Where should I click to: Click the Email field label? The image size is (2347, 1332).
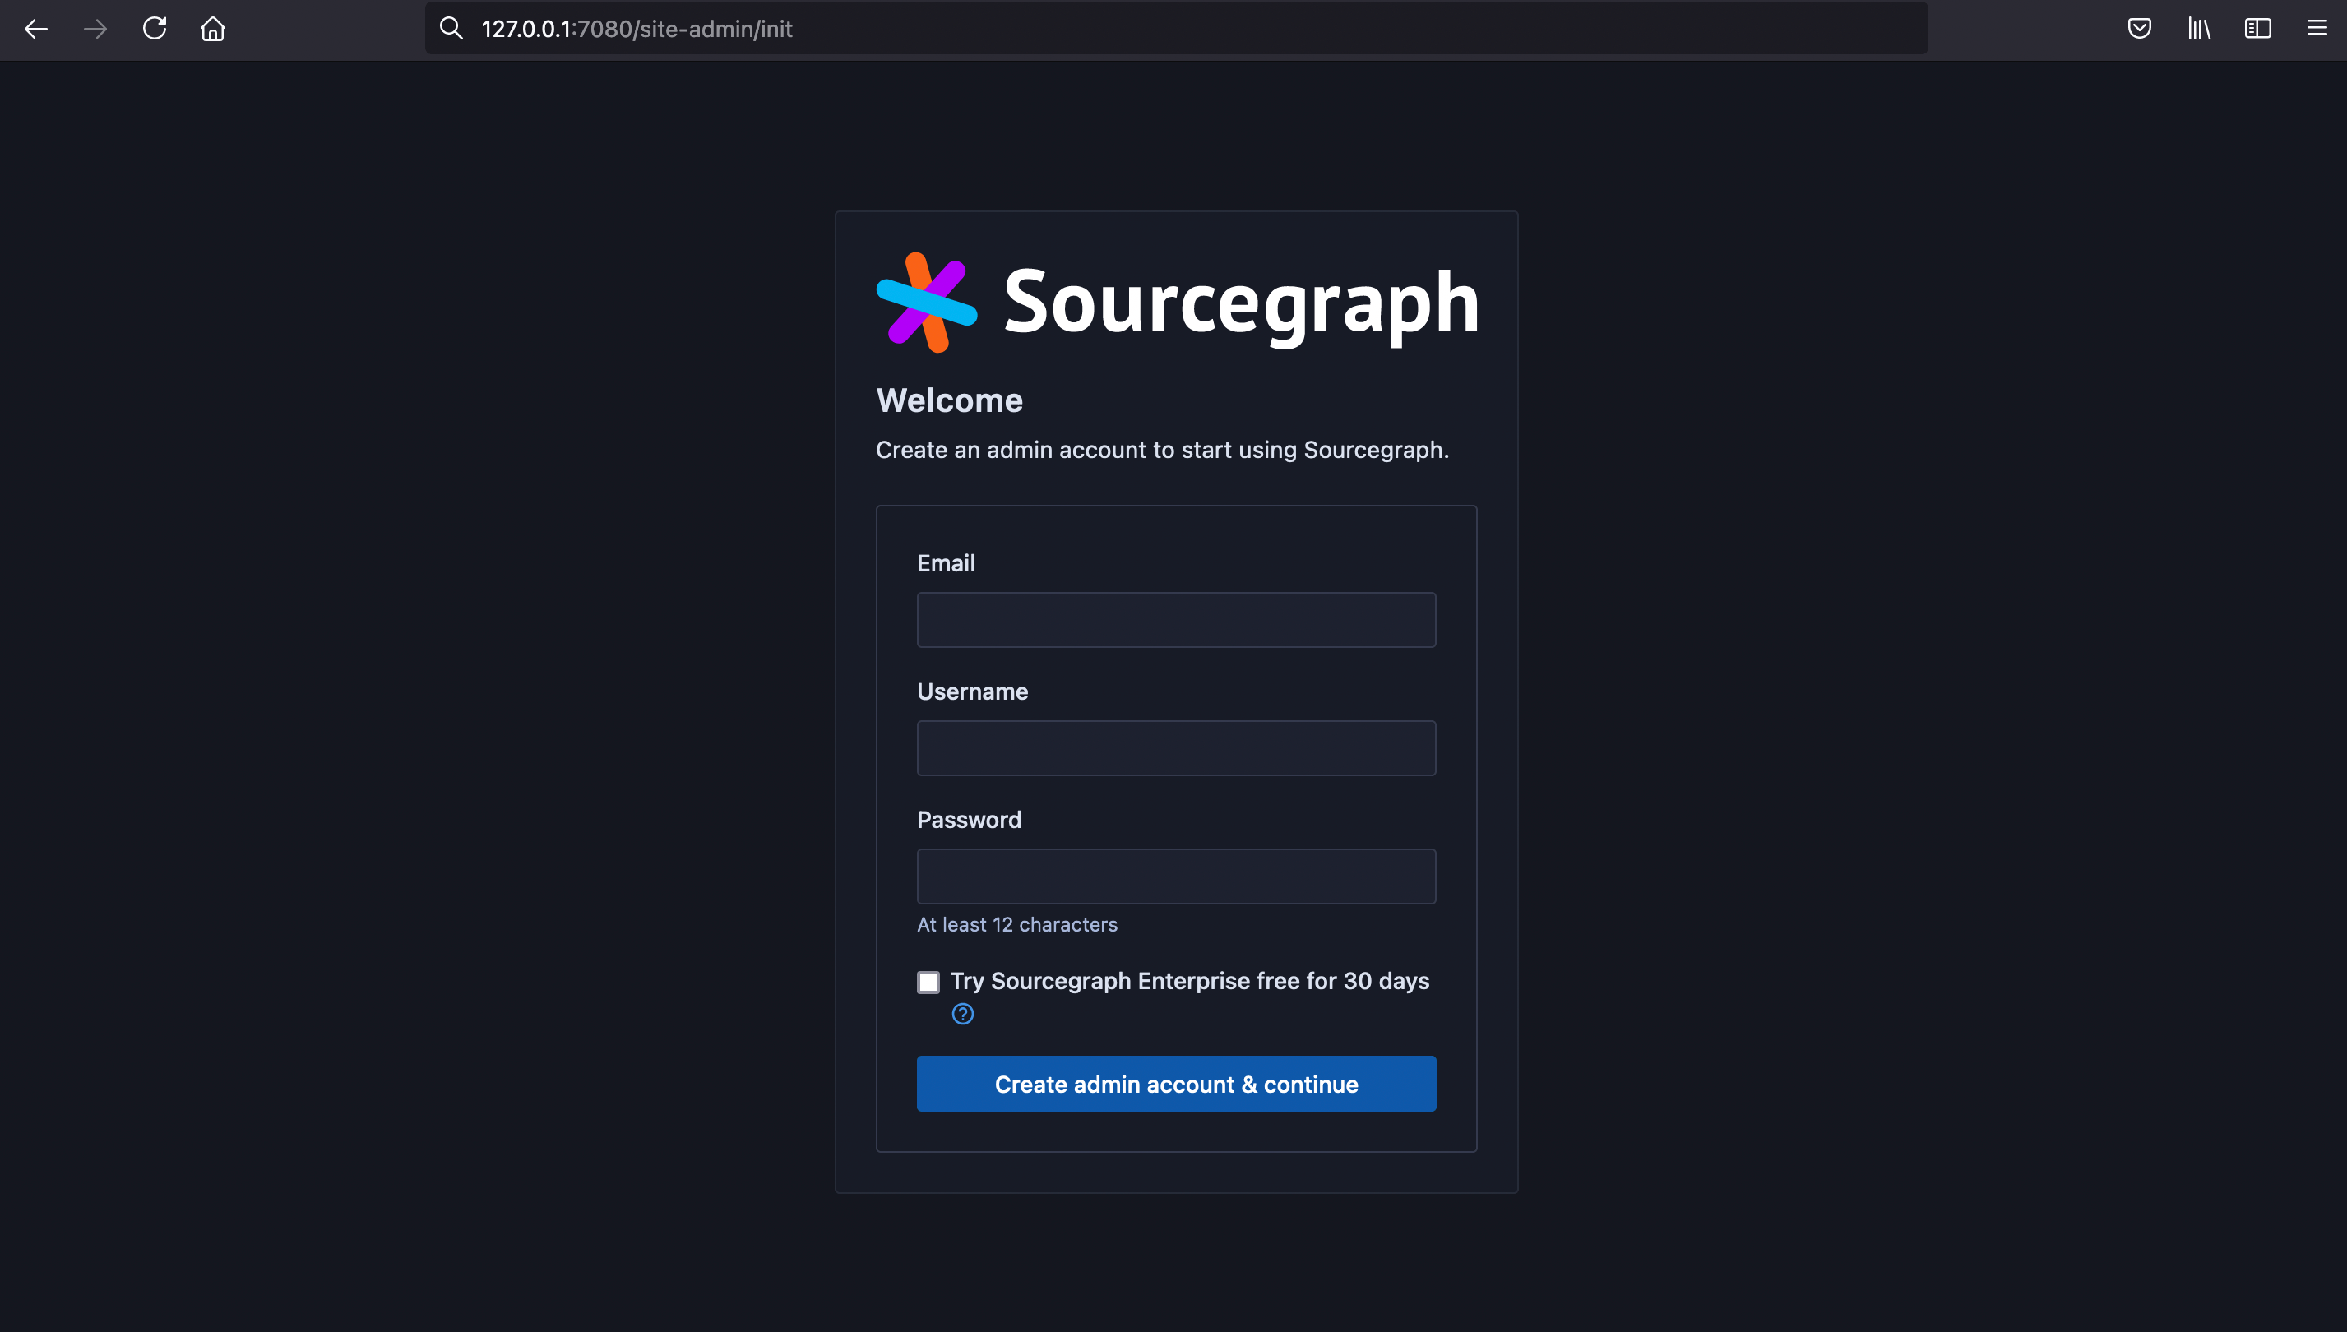coord(947,563)
